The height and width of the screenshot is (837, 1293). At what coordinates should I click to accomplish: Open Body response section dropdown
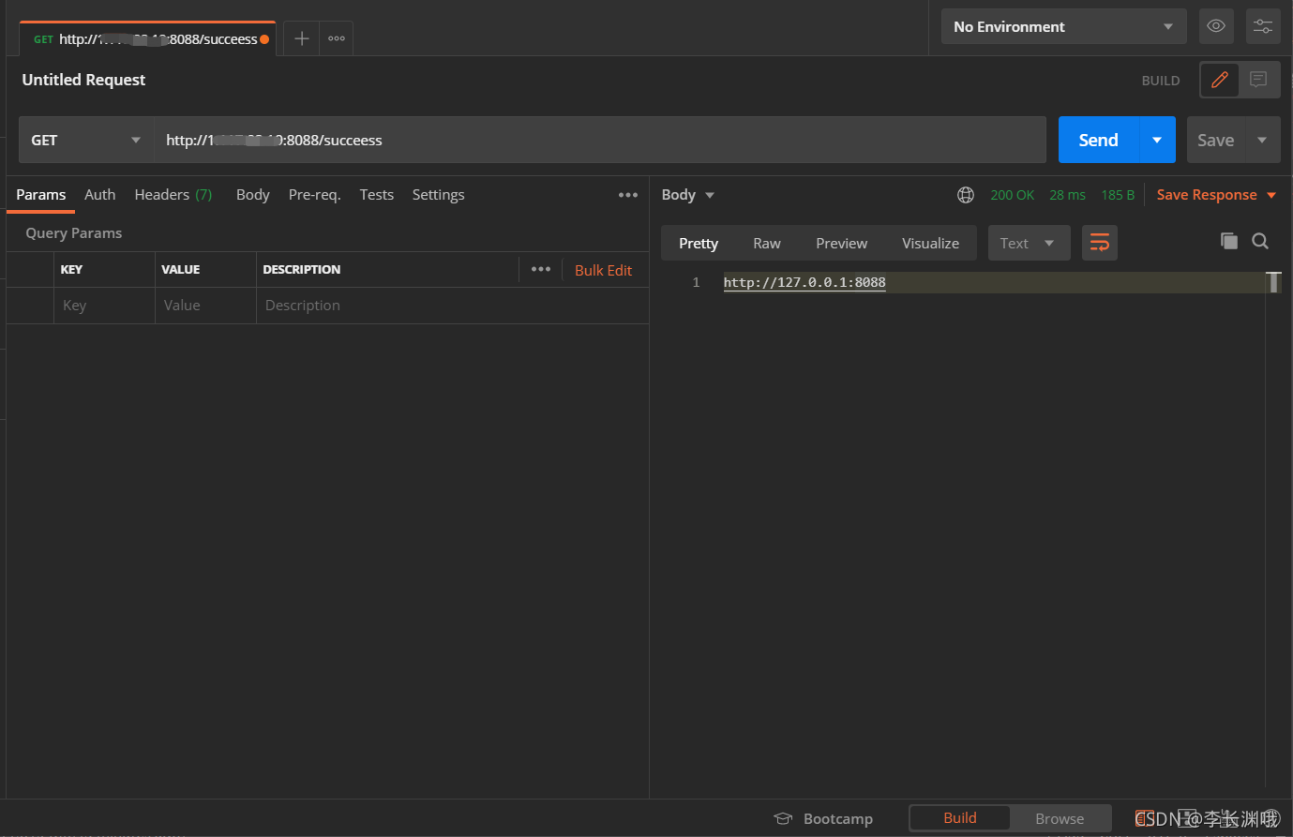[688, 195]
